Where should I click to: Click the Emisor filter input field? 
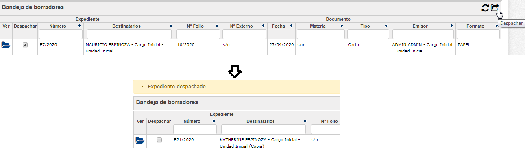pos(423,34)
